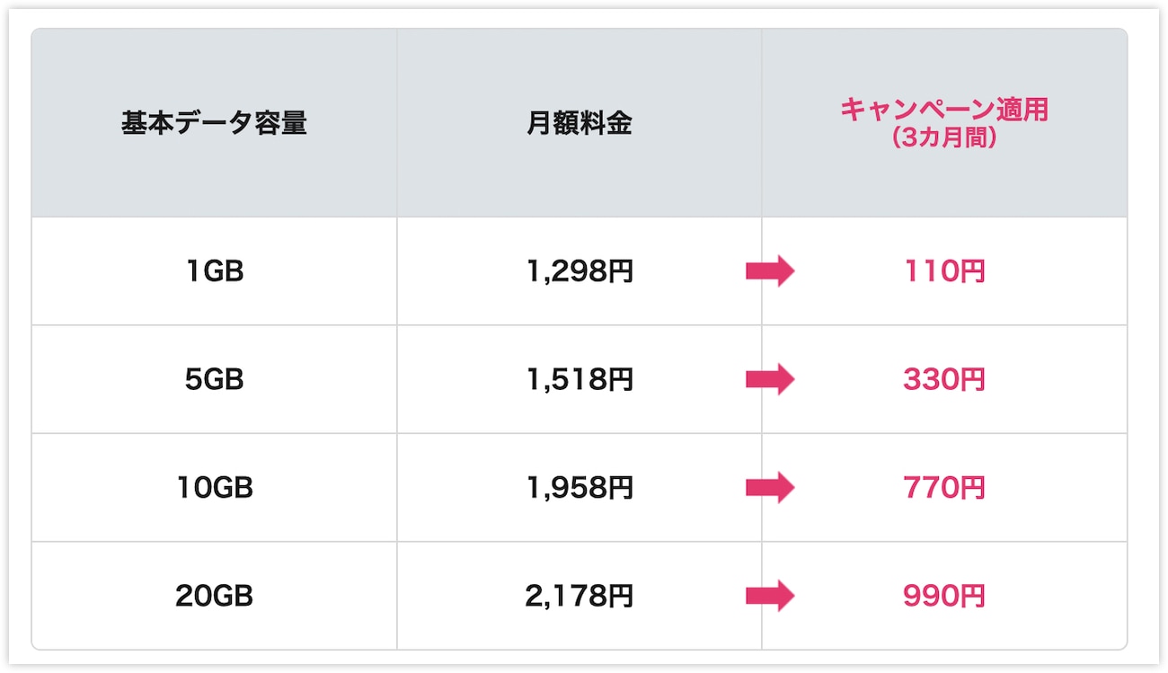The width and height of the screenshot is (1168, 673).
Task: Select the 基本データ容量 column header
Action: point(214,123)
